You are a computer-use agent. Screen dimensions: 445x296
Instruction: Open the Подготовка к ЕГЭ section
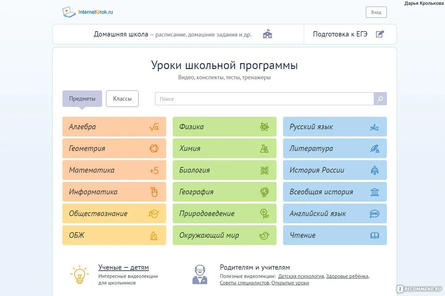pos(350,34)
